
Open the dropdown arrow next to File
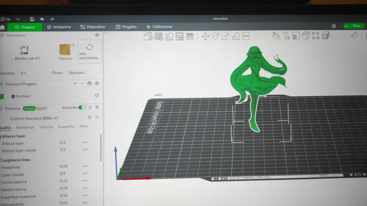18,19
